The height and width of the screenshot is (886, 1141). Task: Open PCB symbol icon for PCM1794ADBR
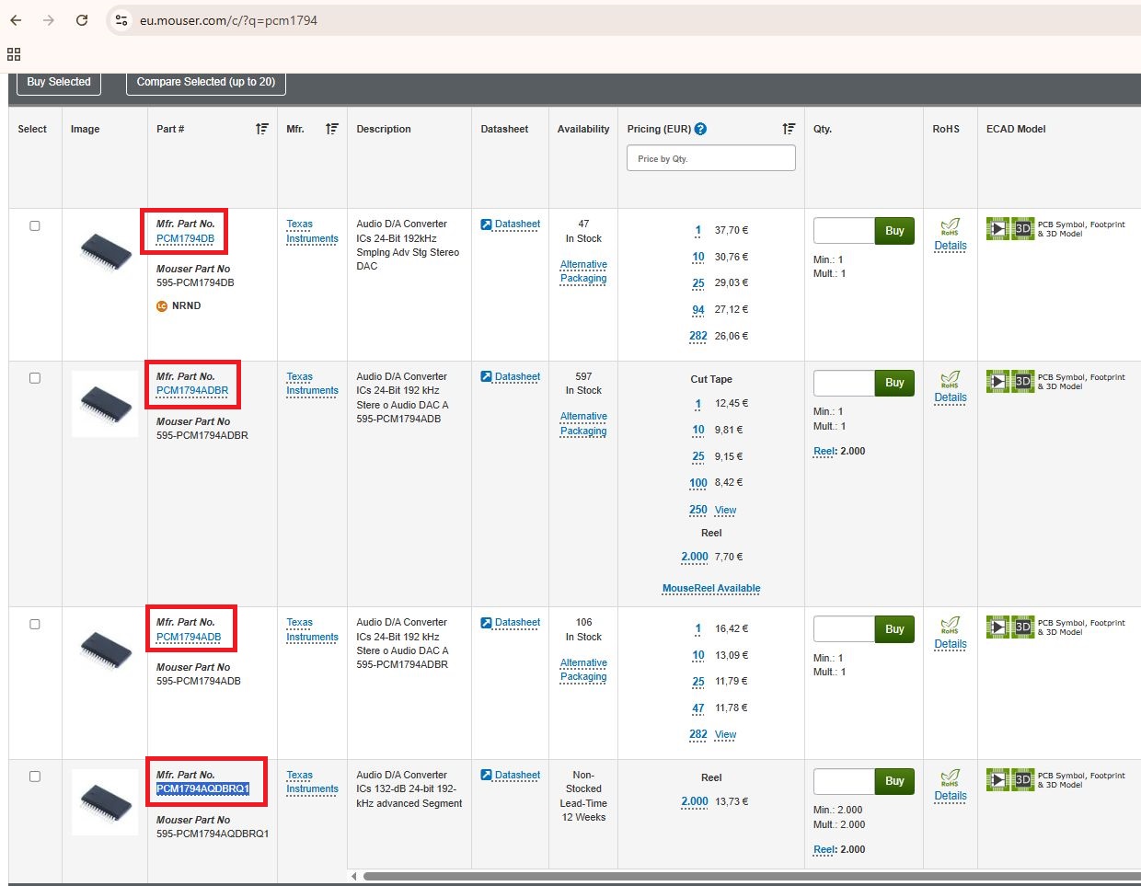point(997,381)
